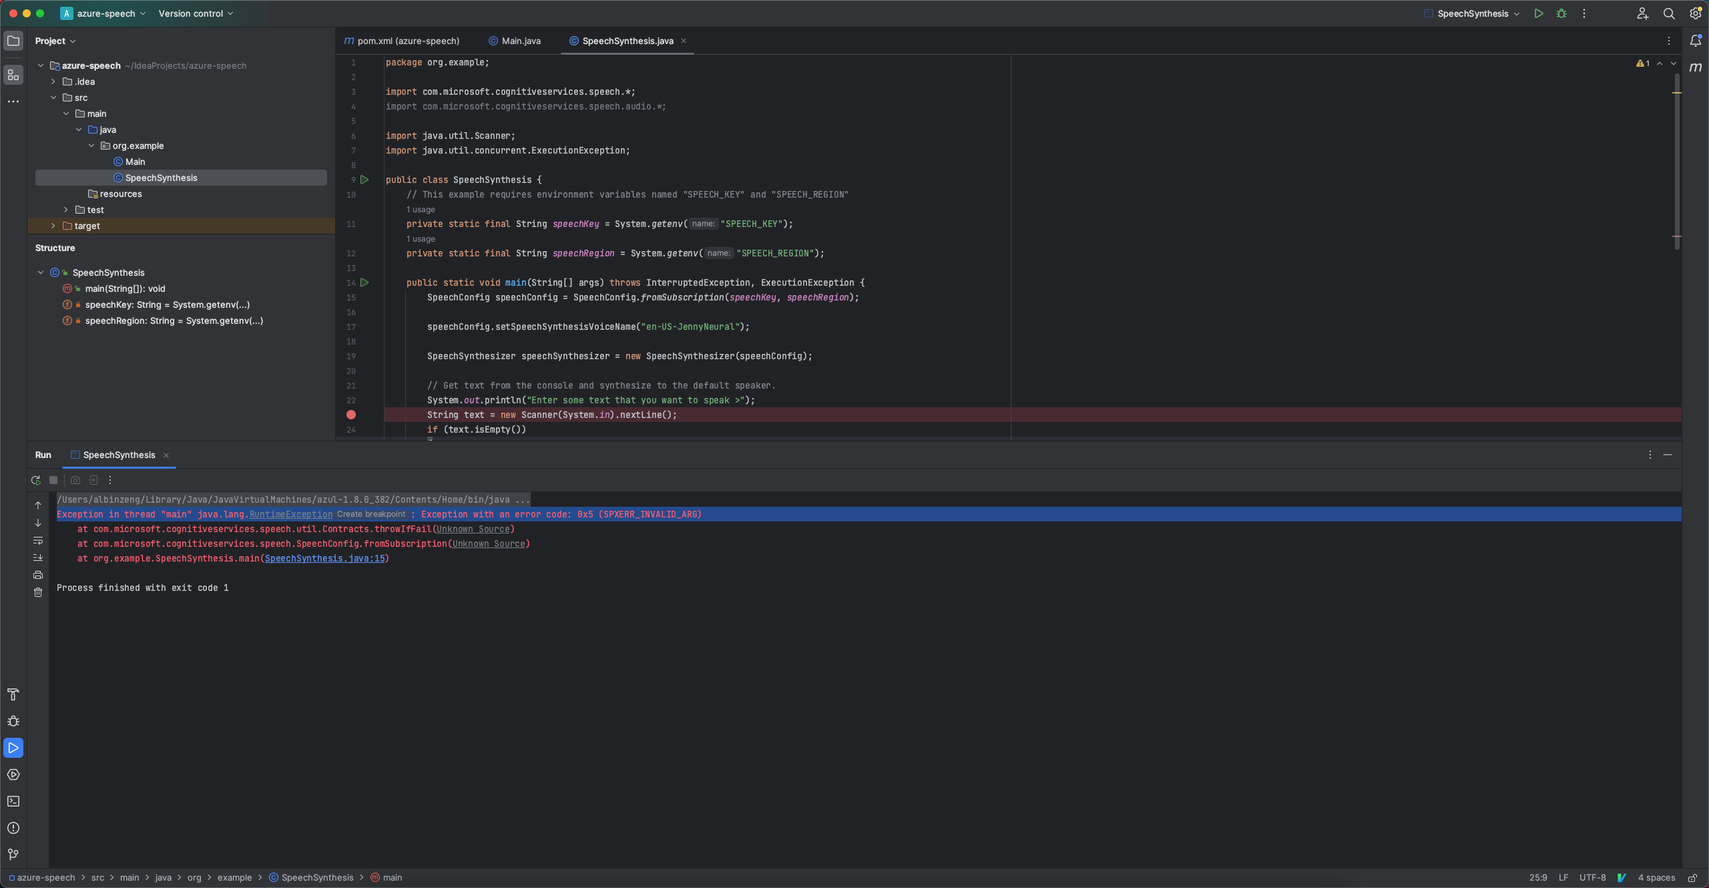Expand the target folder

pyautogui.click(x=53, y=226)
